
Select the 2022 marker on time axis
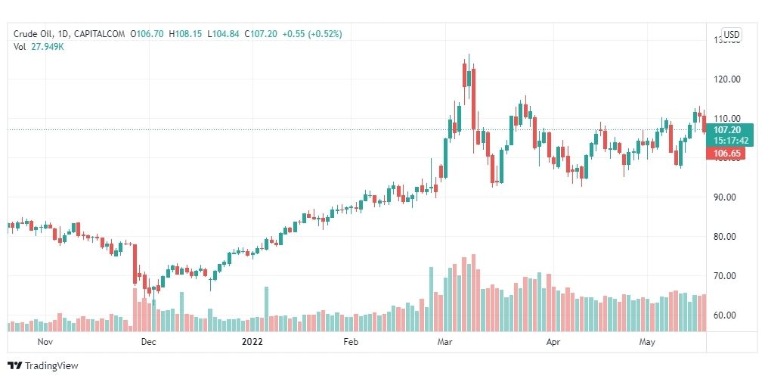252,342
